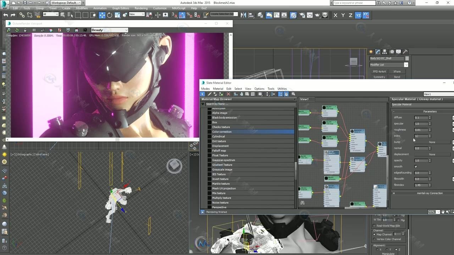This screenshot has height=255, width=454.
Task: Open the Curve Editor from toolbar
Action: (277, 15)
